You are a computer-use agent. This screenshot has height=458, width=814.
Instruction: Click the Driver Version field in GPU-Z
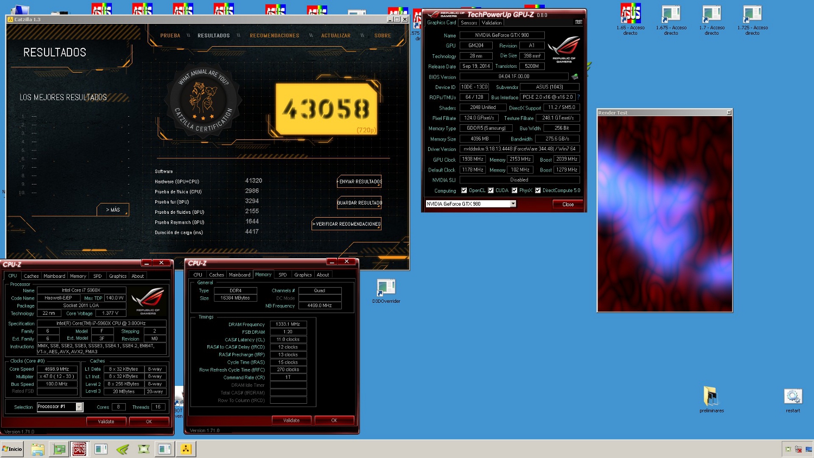pos(519,149)
